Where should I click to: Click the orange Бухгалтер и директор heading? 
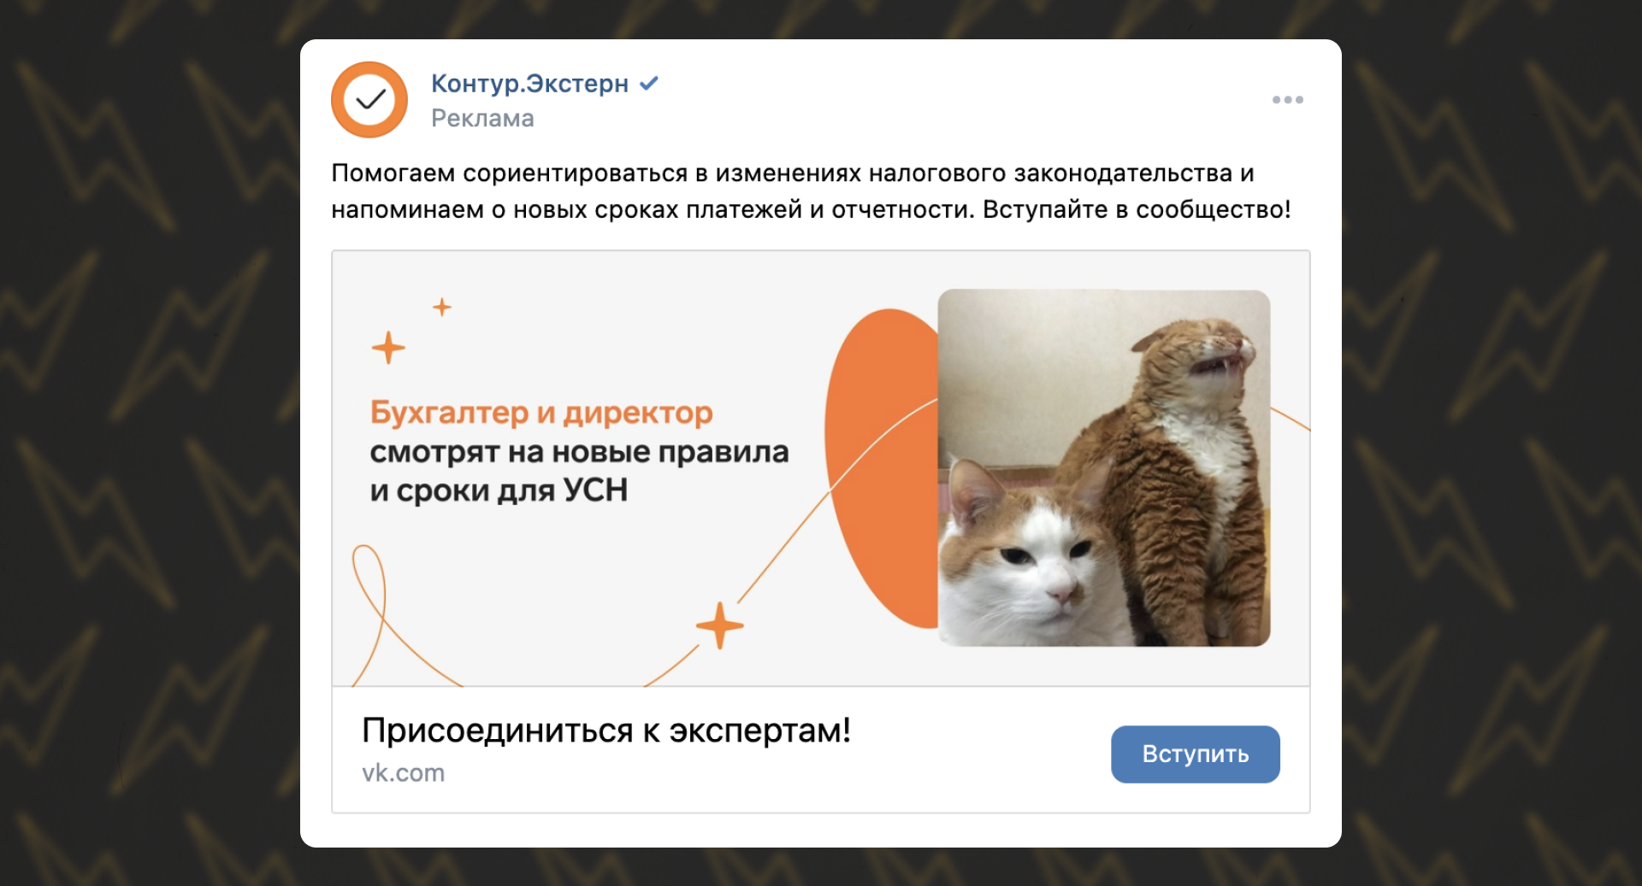coord(541,413)
